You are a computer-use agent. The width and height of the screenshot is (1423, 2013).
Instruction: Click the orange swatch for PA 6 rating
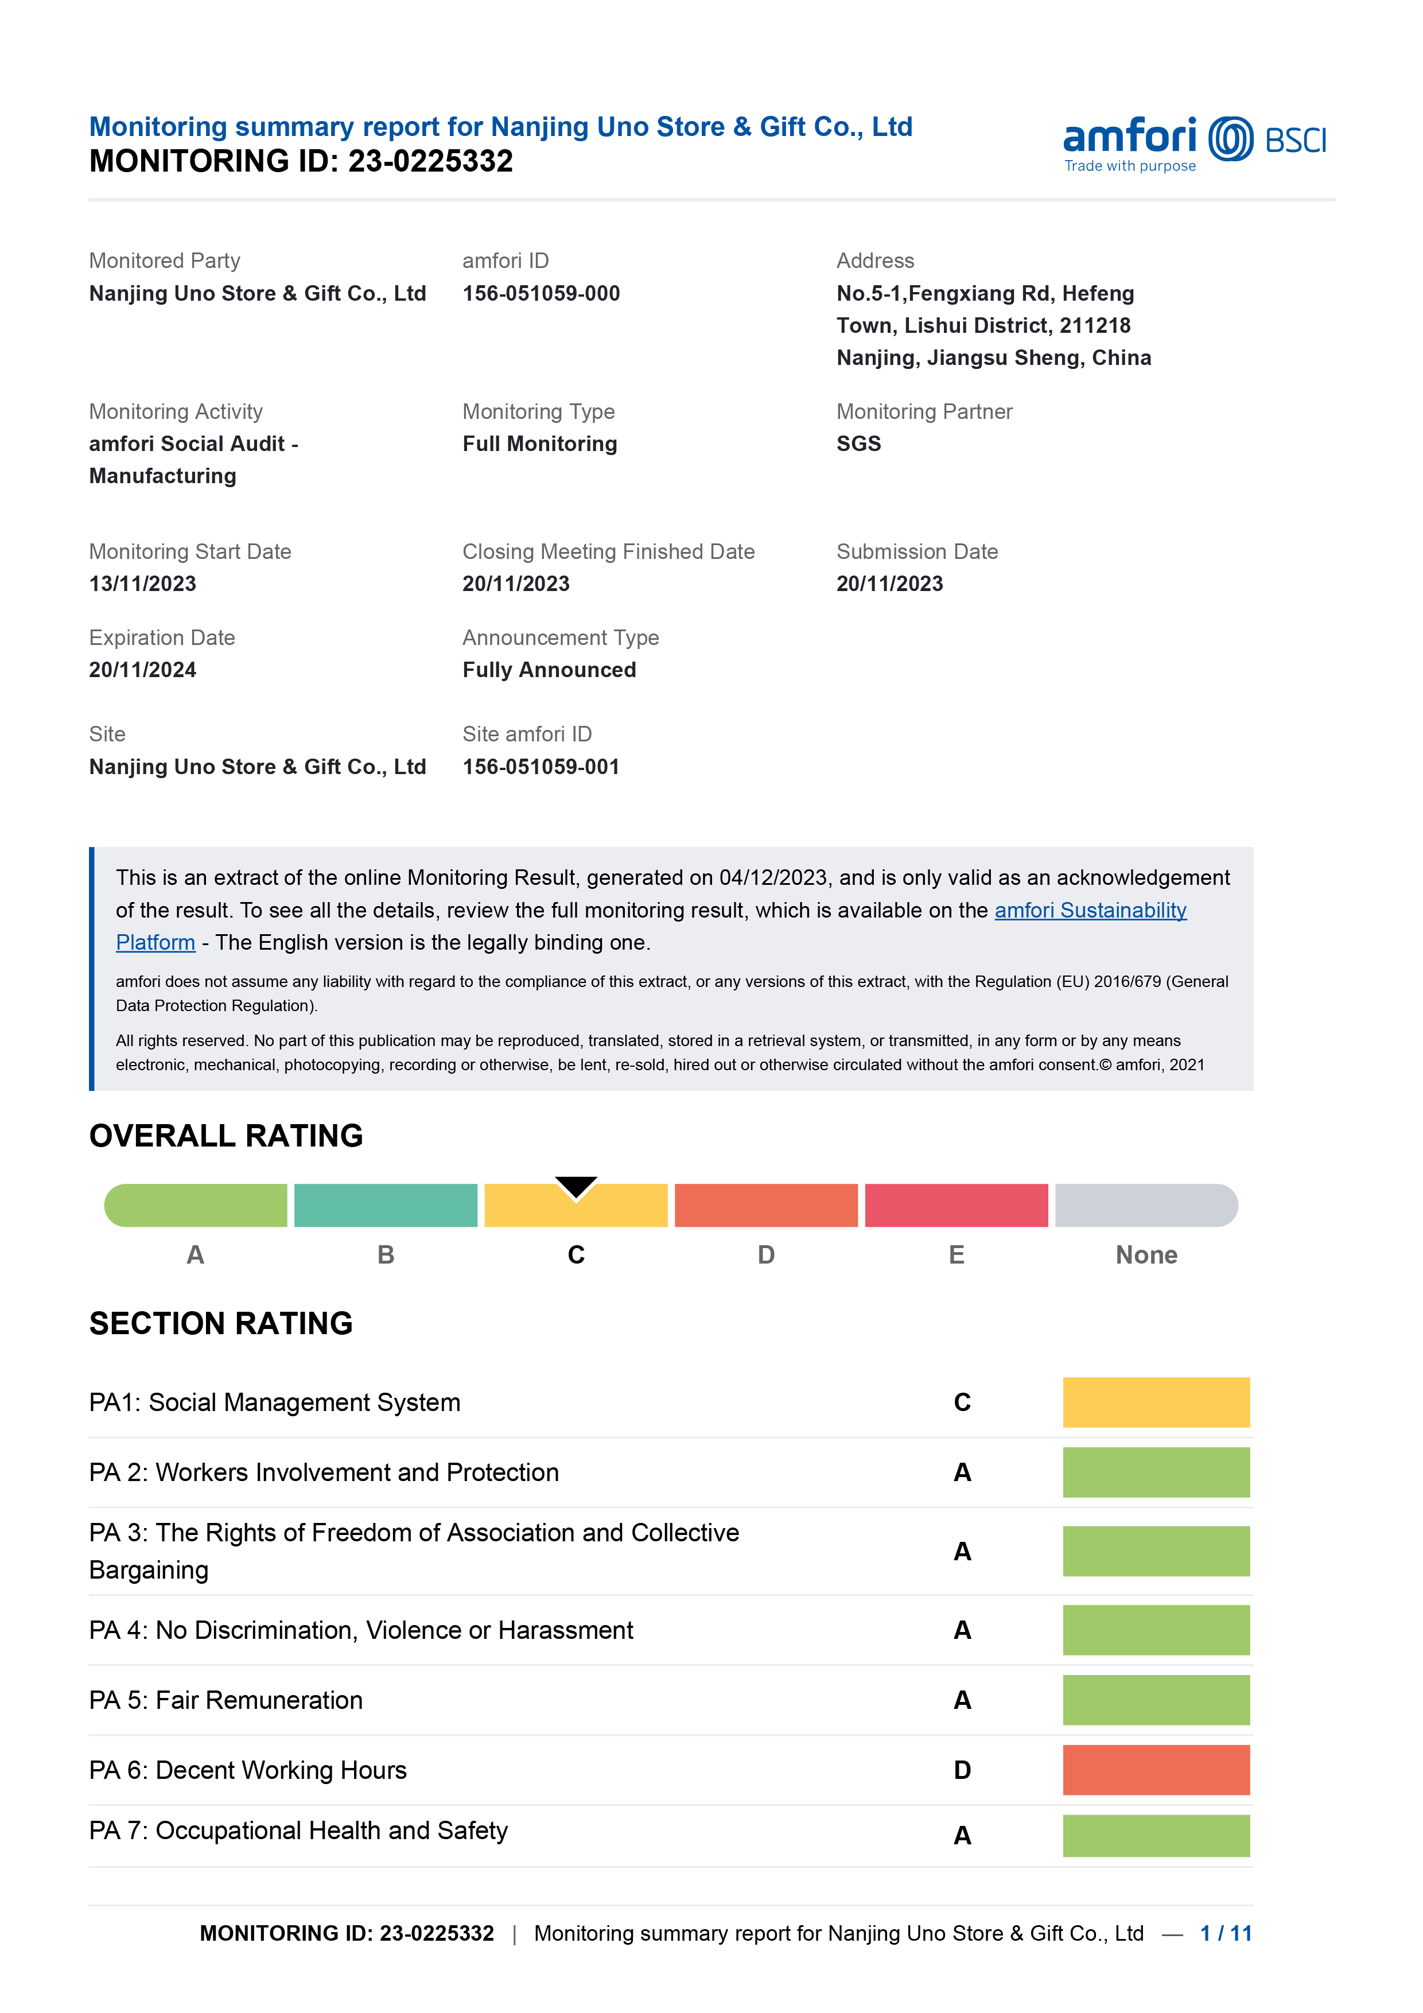[1156, 1769]
